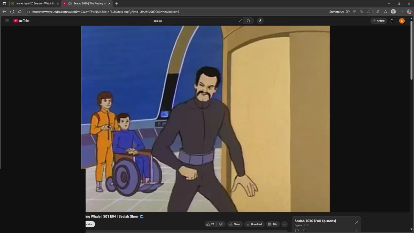Mute tab using the speaker icon
The height and width of the screenshot is (233, 414).
tap(70, 4)
